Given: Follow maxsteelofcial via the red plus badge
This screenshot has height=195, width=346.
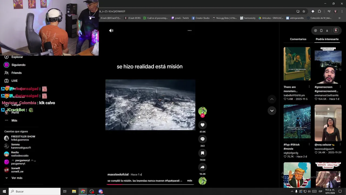Looking at the screenshot, I should tap(202, 116).
